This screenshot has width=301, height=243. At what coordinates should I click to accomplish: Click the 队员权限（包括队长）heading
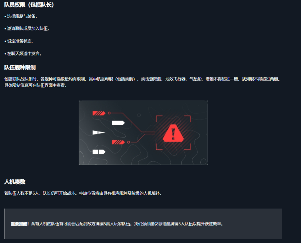29,5
